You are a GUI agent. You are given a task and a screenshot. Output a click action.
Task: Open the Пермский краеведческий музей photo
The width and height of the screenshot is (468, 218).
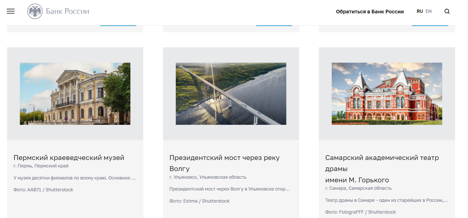tap(75, 94)
